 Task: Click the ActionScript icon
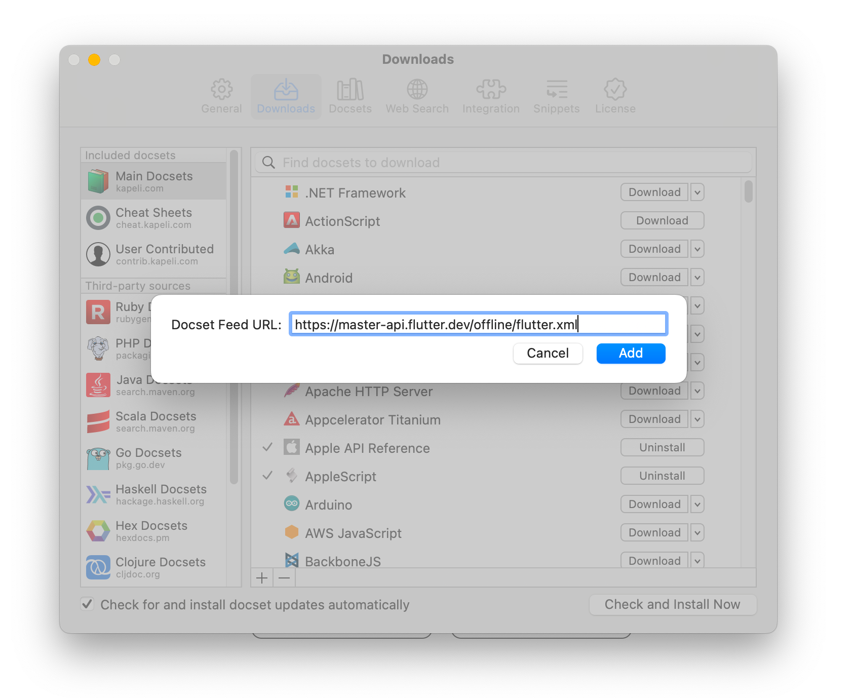(292, 220)
